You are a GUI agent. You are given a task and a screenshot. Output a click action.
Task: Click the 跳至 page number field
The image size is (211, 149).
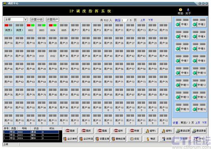pos(124,20)
